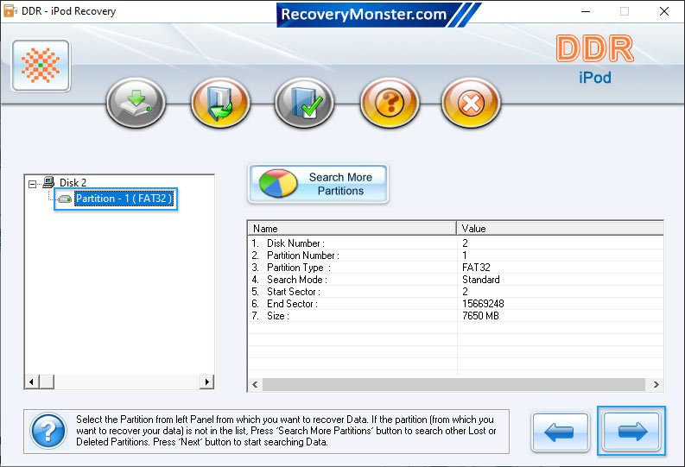The image size is (685, 467).
Task: Select the End Sector row
Action: [455, 304]
